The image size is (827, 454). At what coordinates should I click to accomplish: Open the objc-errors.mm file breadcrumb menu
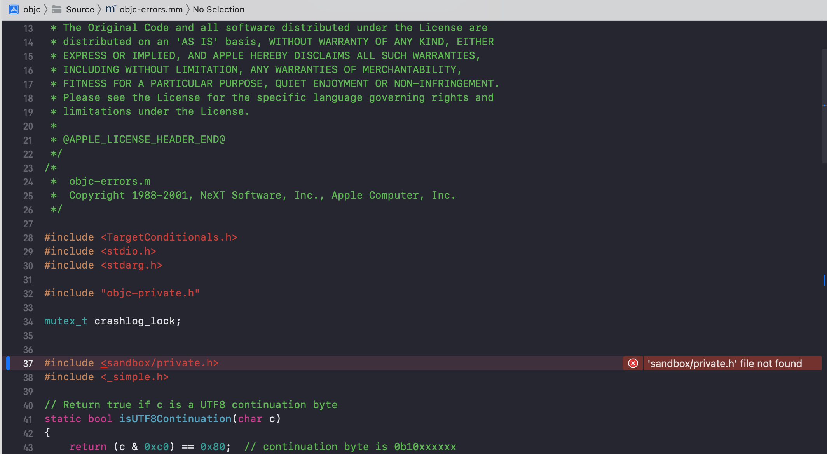coord(151,9)
